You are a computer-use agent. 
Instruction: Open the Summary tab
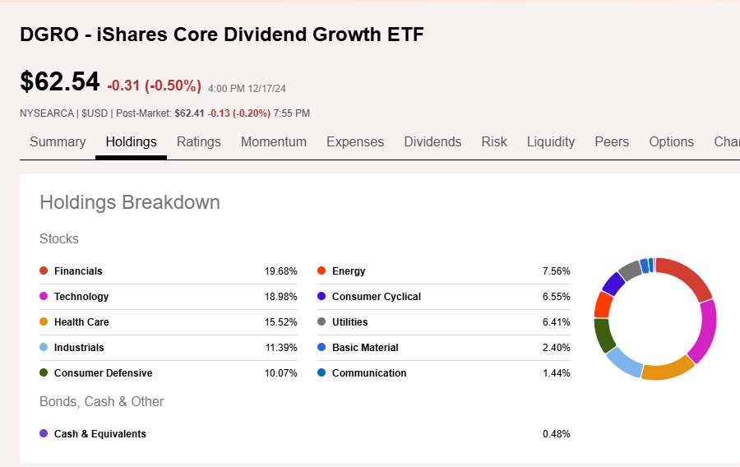click(58, 141)
